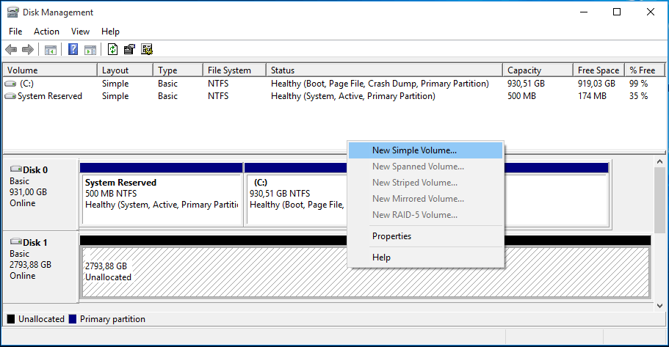Click Help in the context menu
Screen dimensions: 669x347
381,257
